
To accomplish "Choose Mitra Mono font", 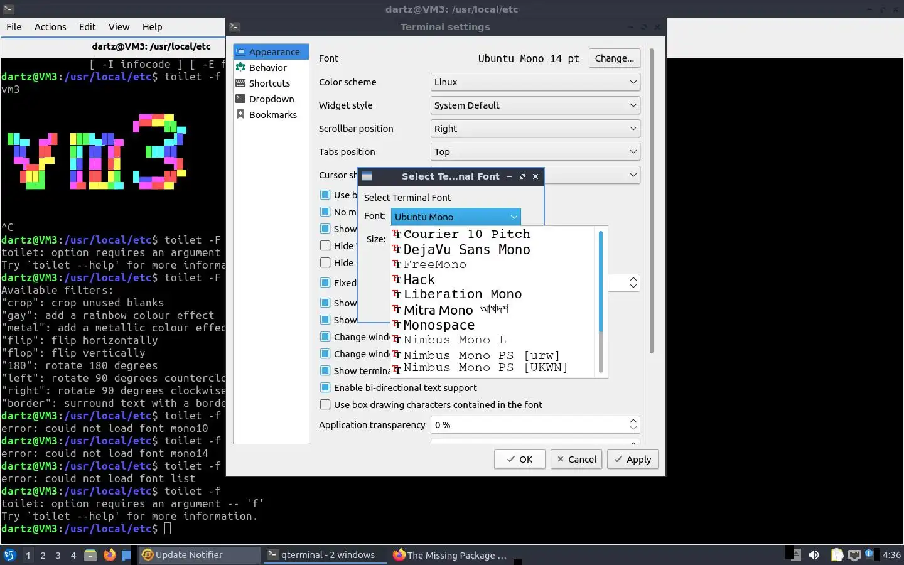I will [493, 310].
